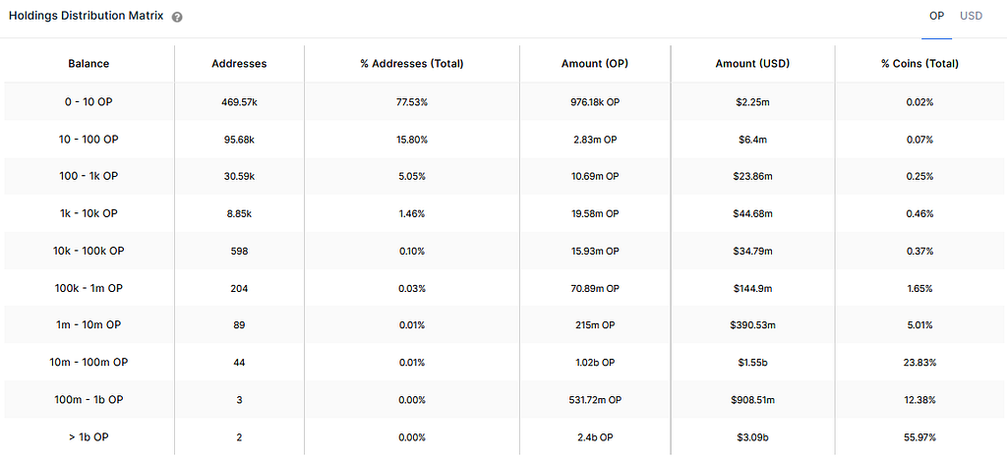Select the 100m - 1b OP balance cell
The image size is (1007, 461).
click(x=89, y=400)
